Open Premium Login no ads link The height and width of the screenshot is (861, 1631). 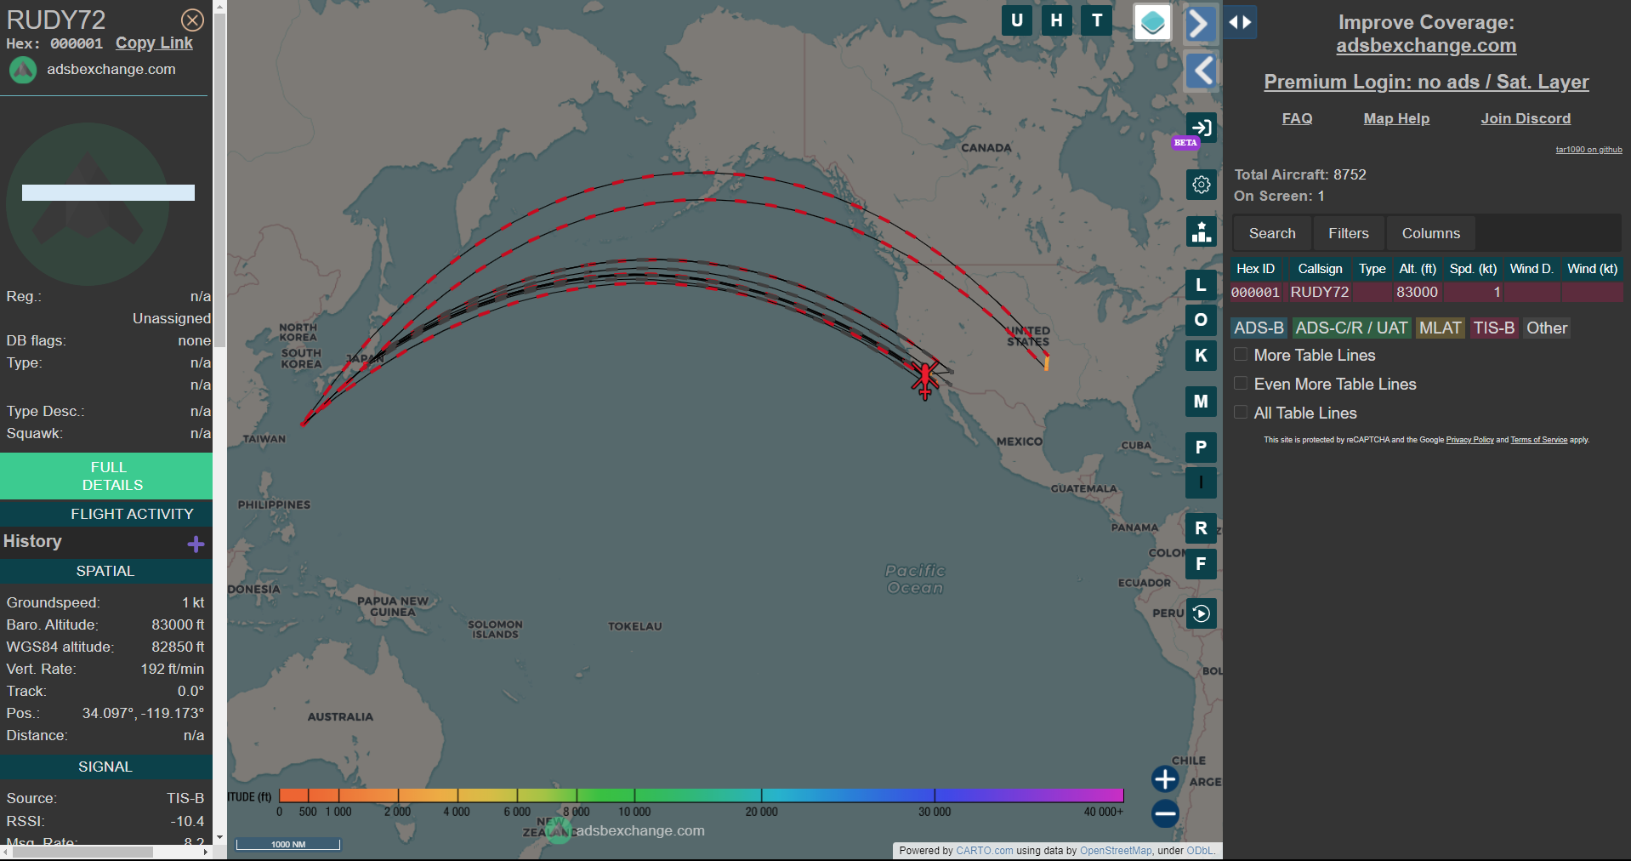(1426, 82)
